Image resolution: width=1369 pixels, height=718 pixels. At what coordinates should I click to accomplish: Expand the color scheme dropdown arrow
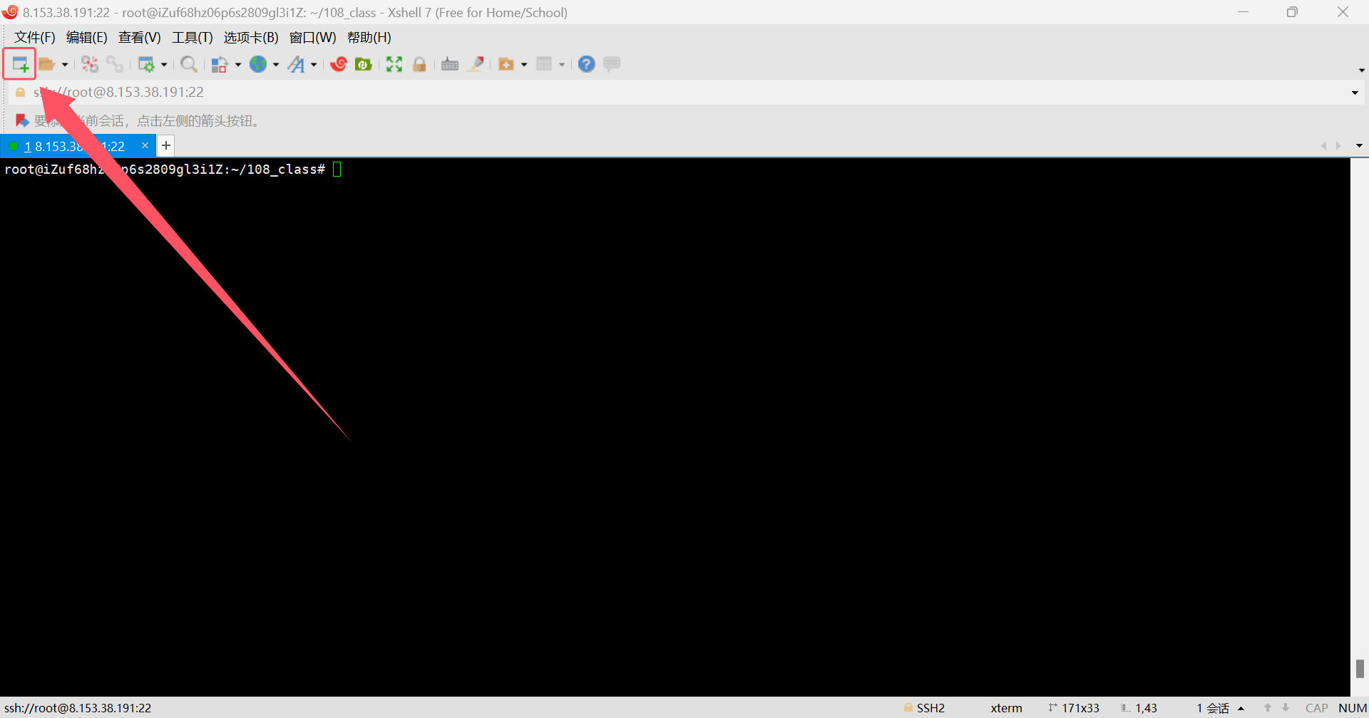tap(238, 65)
